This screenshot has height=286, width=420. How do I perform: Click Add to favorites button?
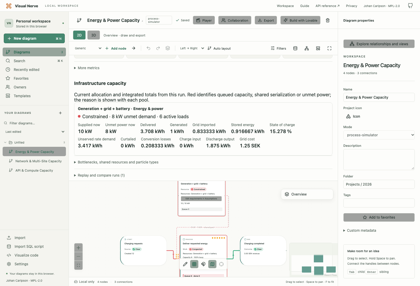[379, 217]
